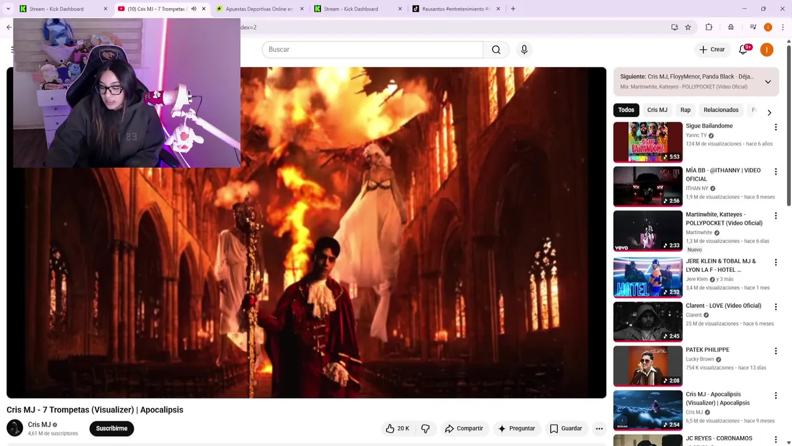Open options for MÍA BB video
This screenshot has height=446, width=792.
pyautogui.click(x=775, y=172)
